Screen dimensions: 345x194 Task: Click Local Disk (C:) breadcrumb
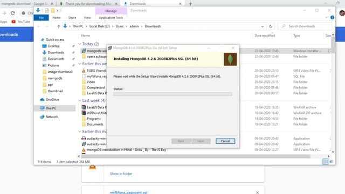click(99, 26)
